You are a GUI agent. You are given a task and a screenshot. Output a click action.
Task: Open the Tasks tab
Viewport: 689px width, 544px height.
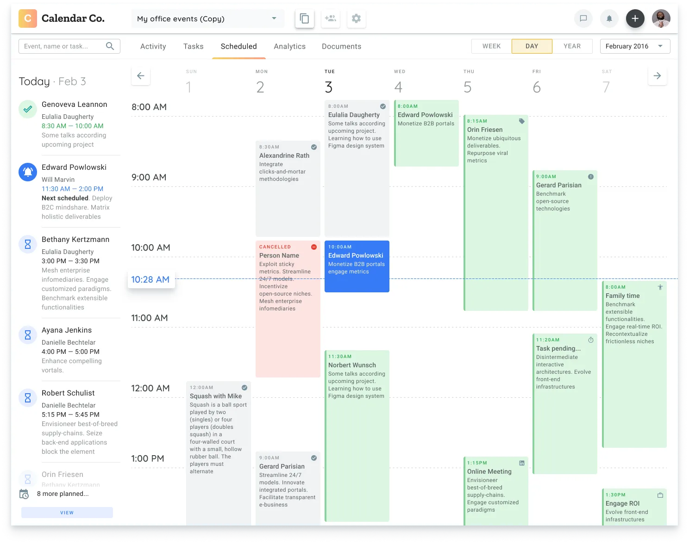tap(193, 46)
